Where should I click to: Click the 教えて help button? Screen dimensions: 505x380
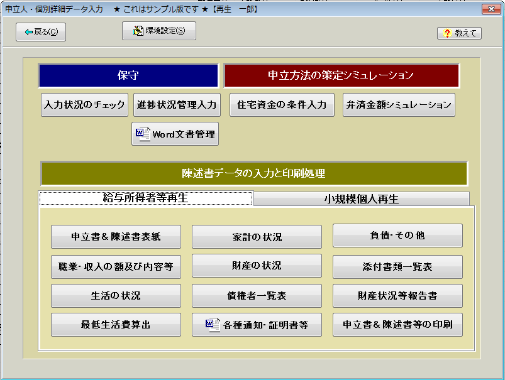tap(459, 33)
